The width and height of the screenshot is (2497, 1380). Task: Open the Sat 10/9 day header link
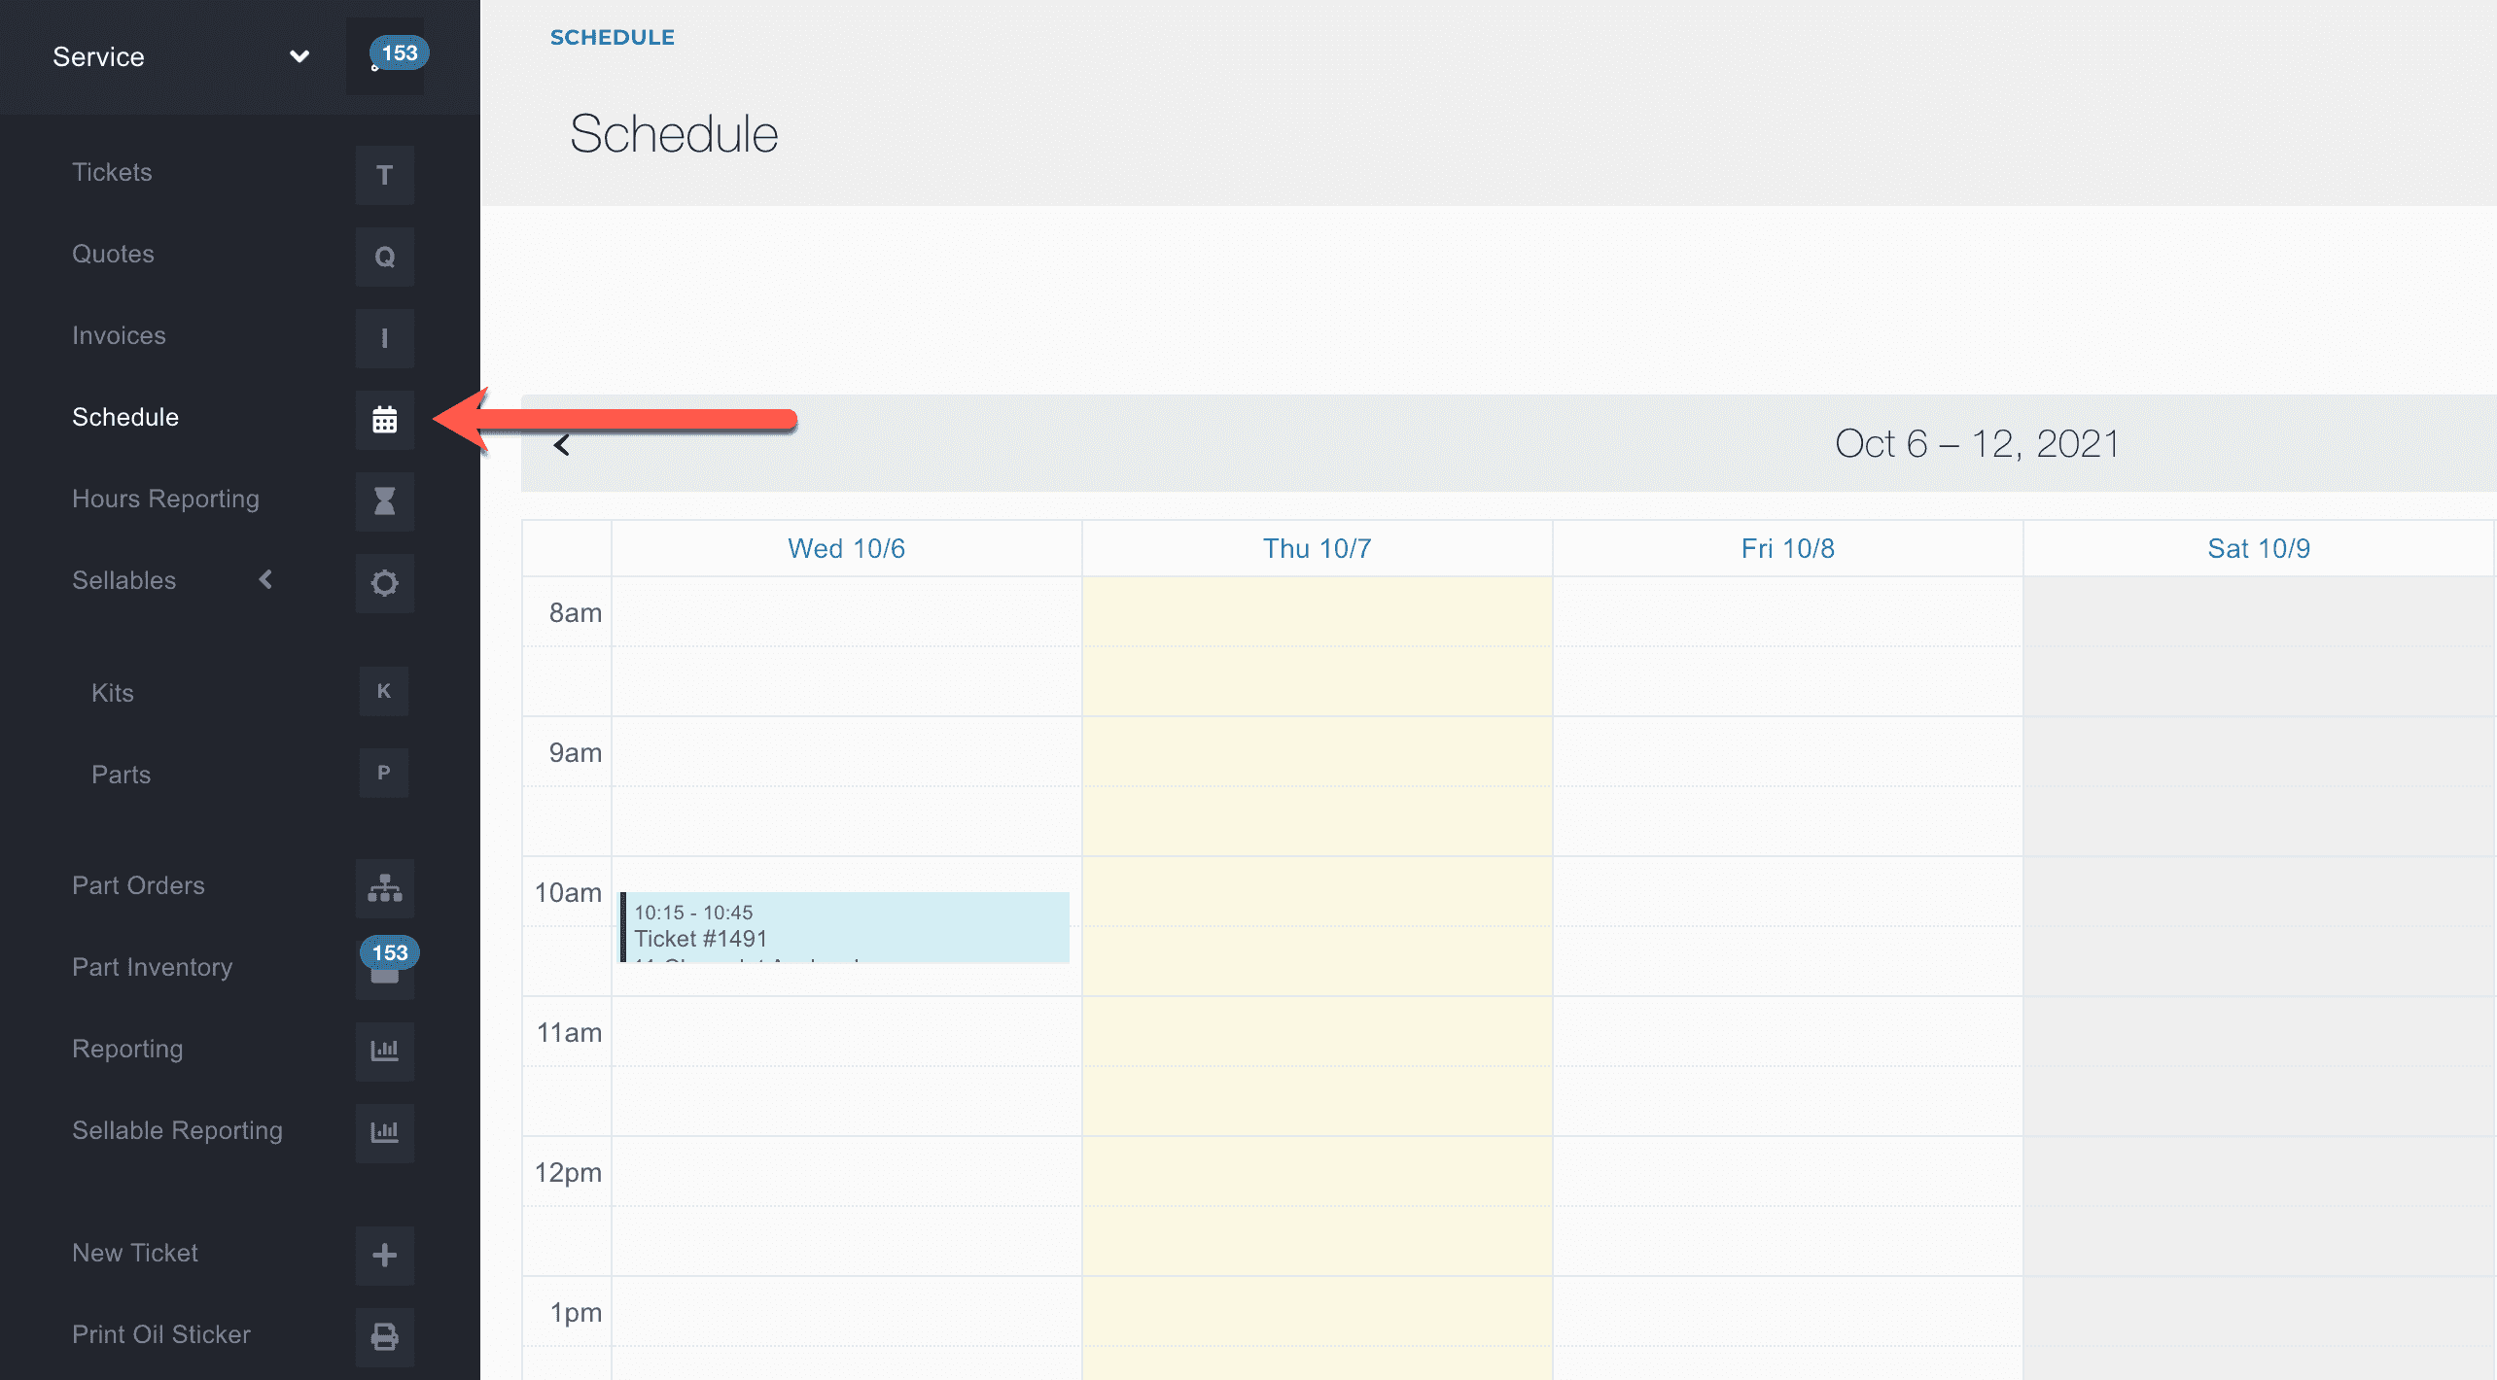click(2258, 549)
